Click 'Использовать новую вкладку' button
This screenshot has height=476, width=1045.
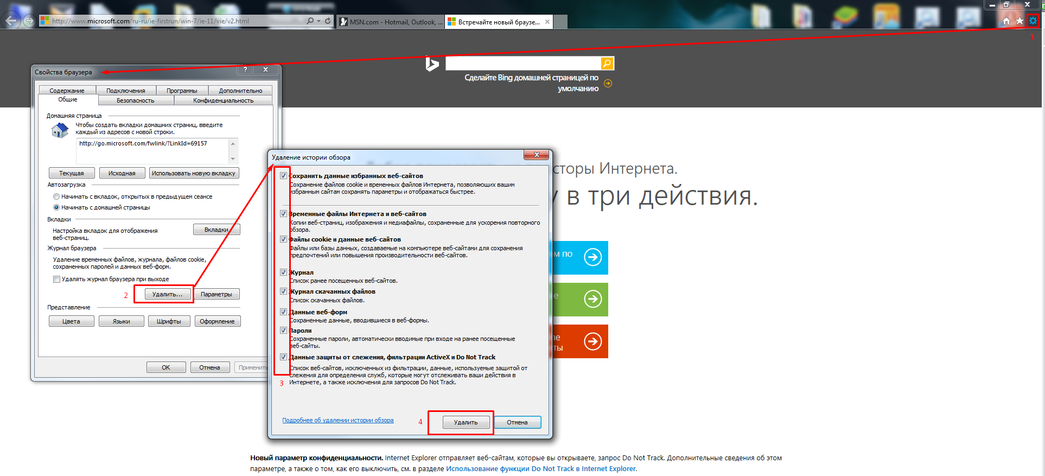(194, 173)
